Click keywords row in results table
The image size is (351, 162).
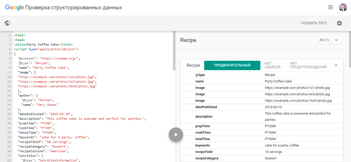(262, 145)
